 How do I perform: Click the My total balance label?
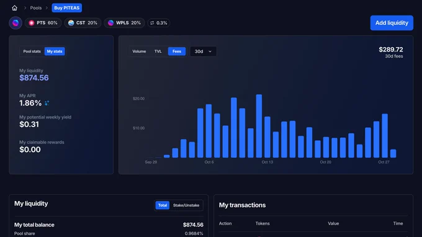34,225
